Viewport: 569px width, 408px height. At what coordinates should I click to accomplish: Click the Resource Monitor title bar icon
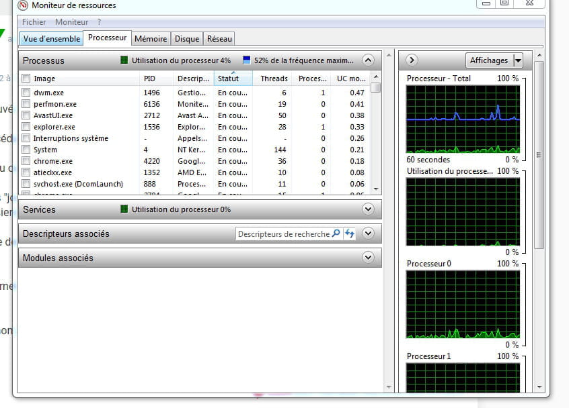click(x=23, y=5)
